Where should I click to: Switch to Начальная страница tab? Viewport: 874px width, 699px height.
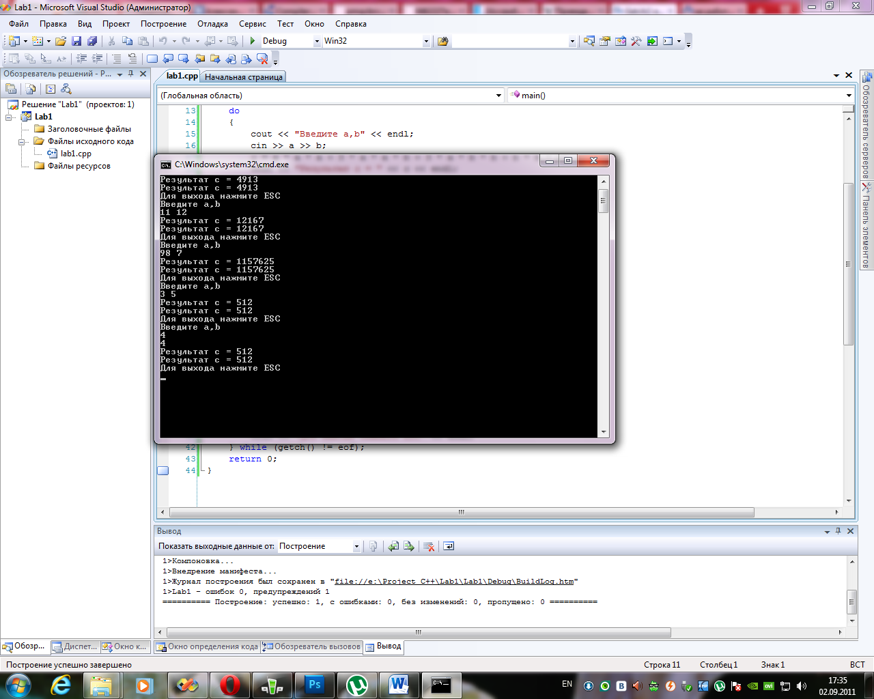pos(244,77)
